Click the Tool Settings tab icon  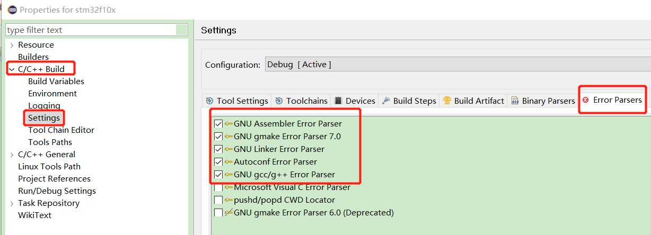coord(209,101)
